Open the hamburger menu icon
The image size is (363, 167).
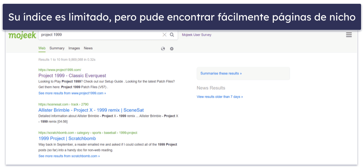pos(349,35)
